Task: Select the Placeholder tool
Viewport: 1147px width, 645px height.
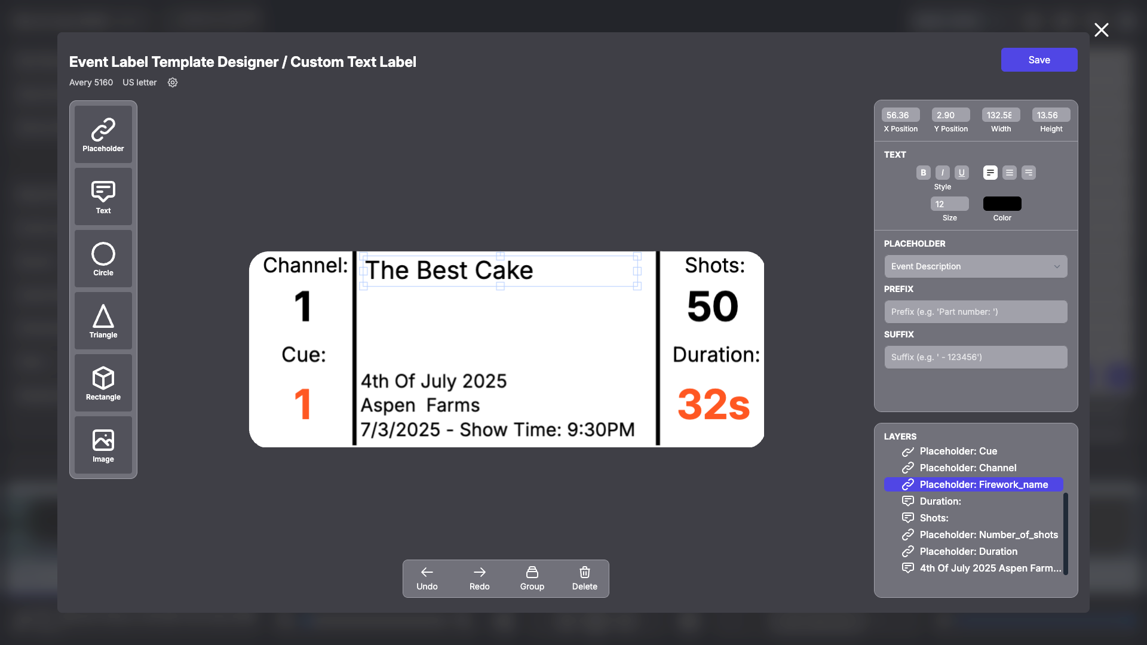Action: coord(103,134)
